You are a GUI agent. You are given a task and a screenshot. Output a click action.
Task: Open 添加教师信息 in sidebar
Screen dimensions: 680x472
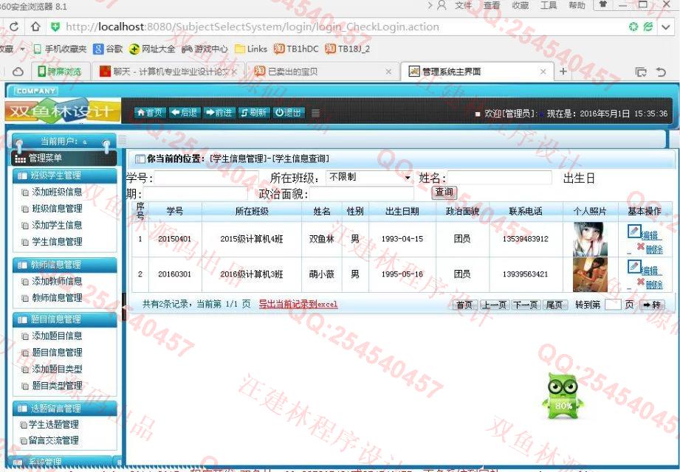tap(57, 281)
